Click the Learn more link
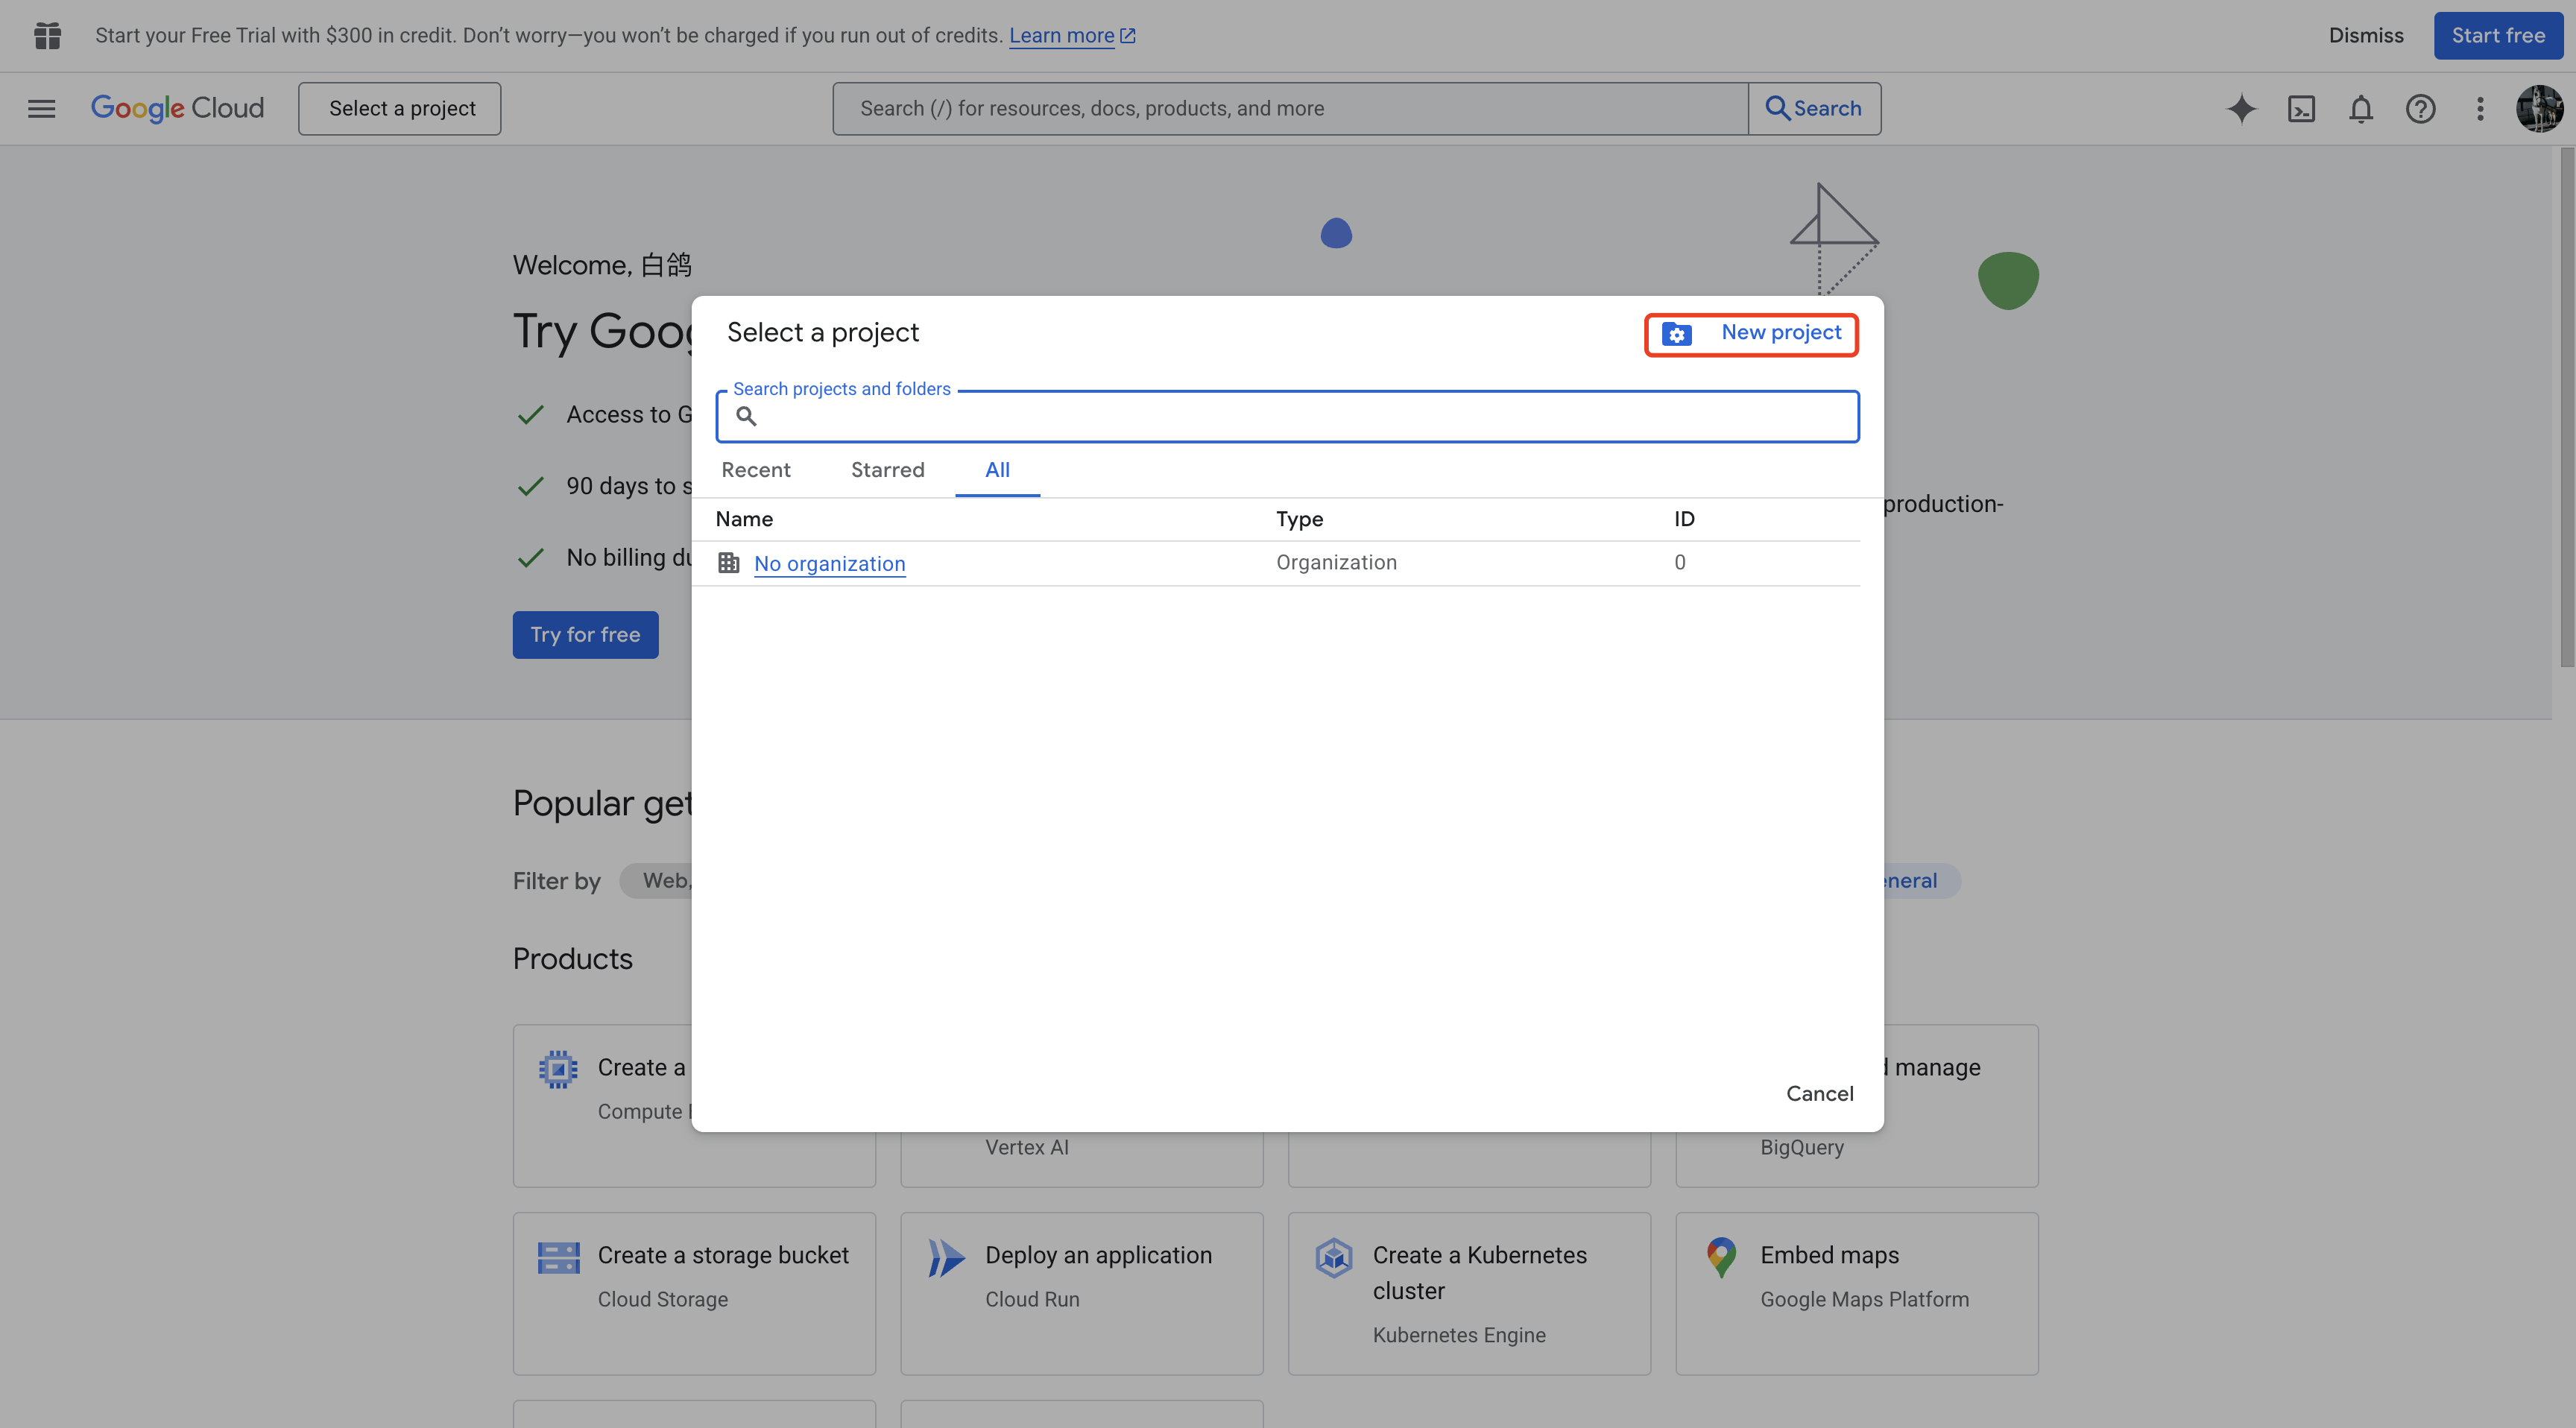2576x1428 pixels. [x=1061, y=35]
